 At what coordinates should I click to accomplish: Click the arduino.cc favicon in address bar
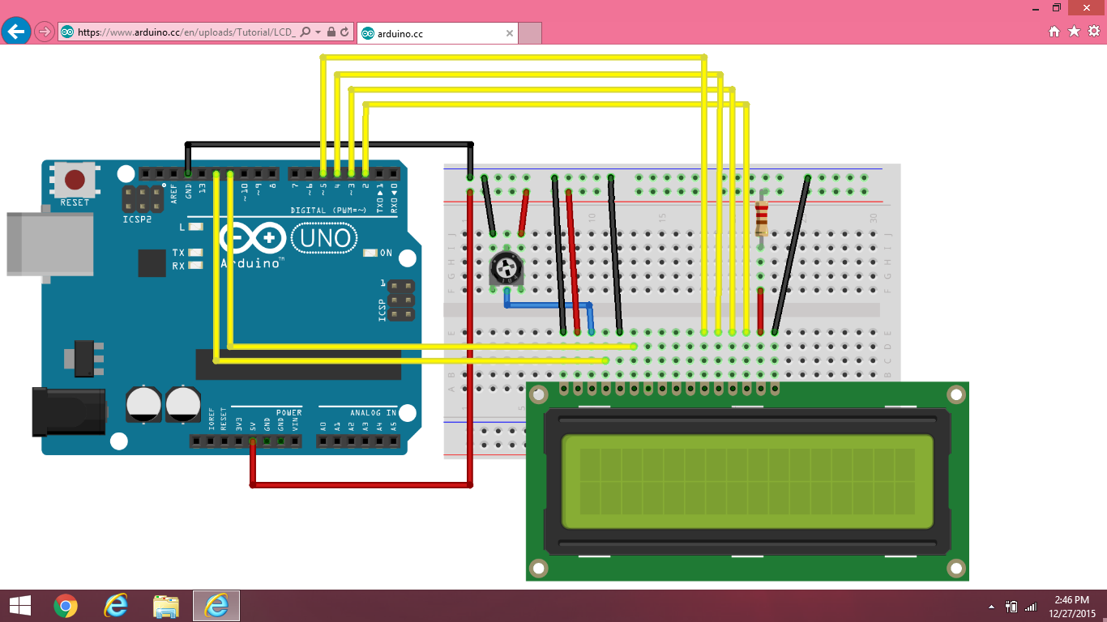tap(67, 32)
